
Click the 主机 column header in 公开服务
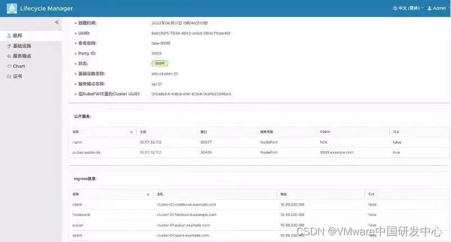pos(143,132)
